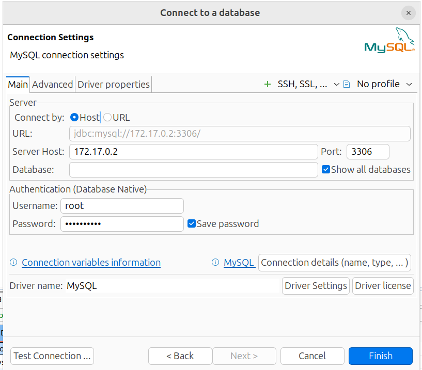Image resolution: width=422 pixels, height=370 pixels.
Task: Uncheck the Save password checkbox
Action: click(192, 224)
